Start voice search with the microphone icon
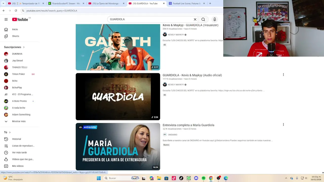The image size is (324, 182). click(x=215, y=19)
